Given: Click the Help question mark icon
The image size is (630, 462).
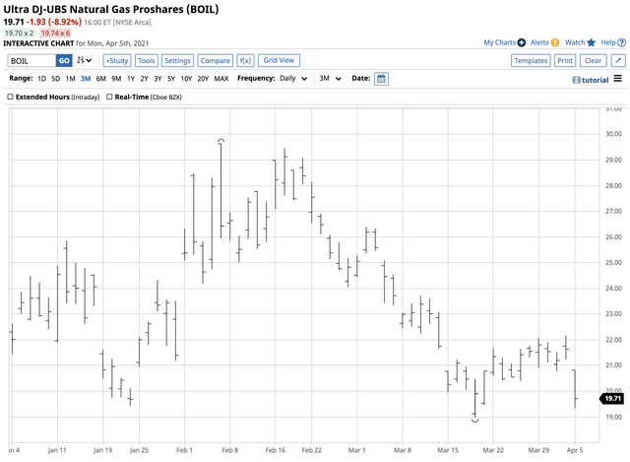Looking at the screenshot, I should 621,42.
